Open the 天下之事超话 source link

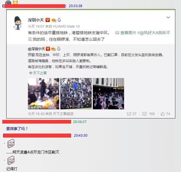click(63, 114)
